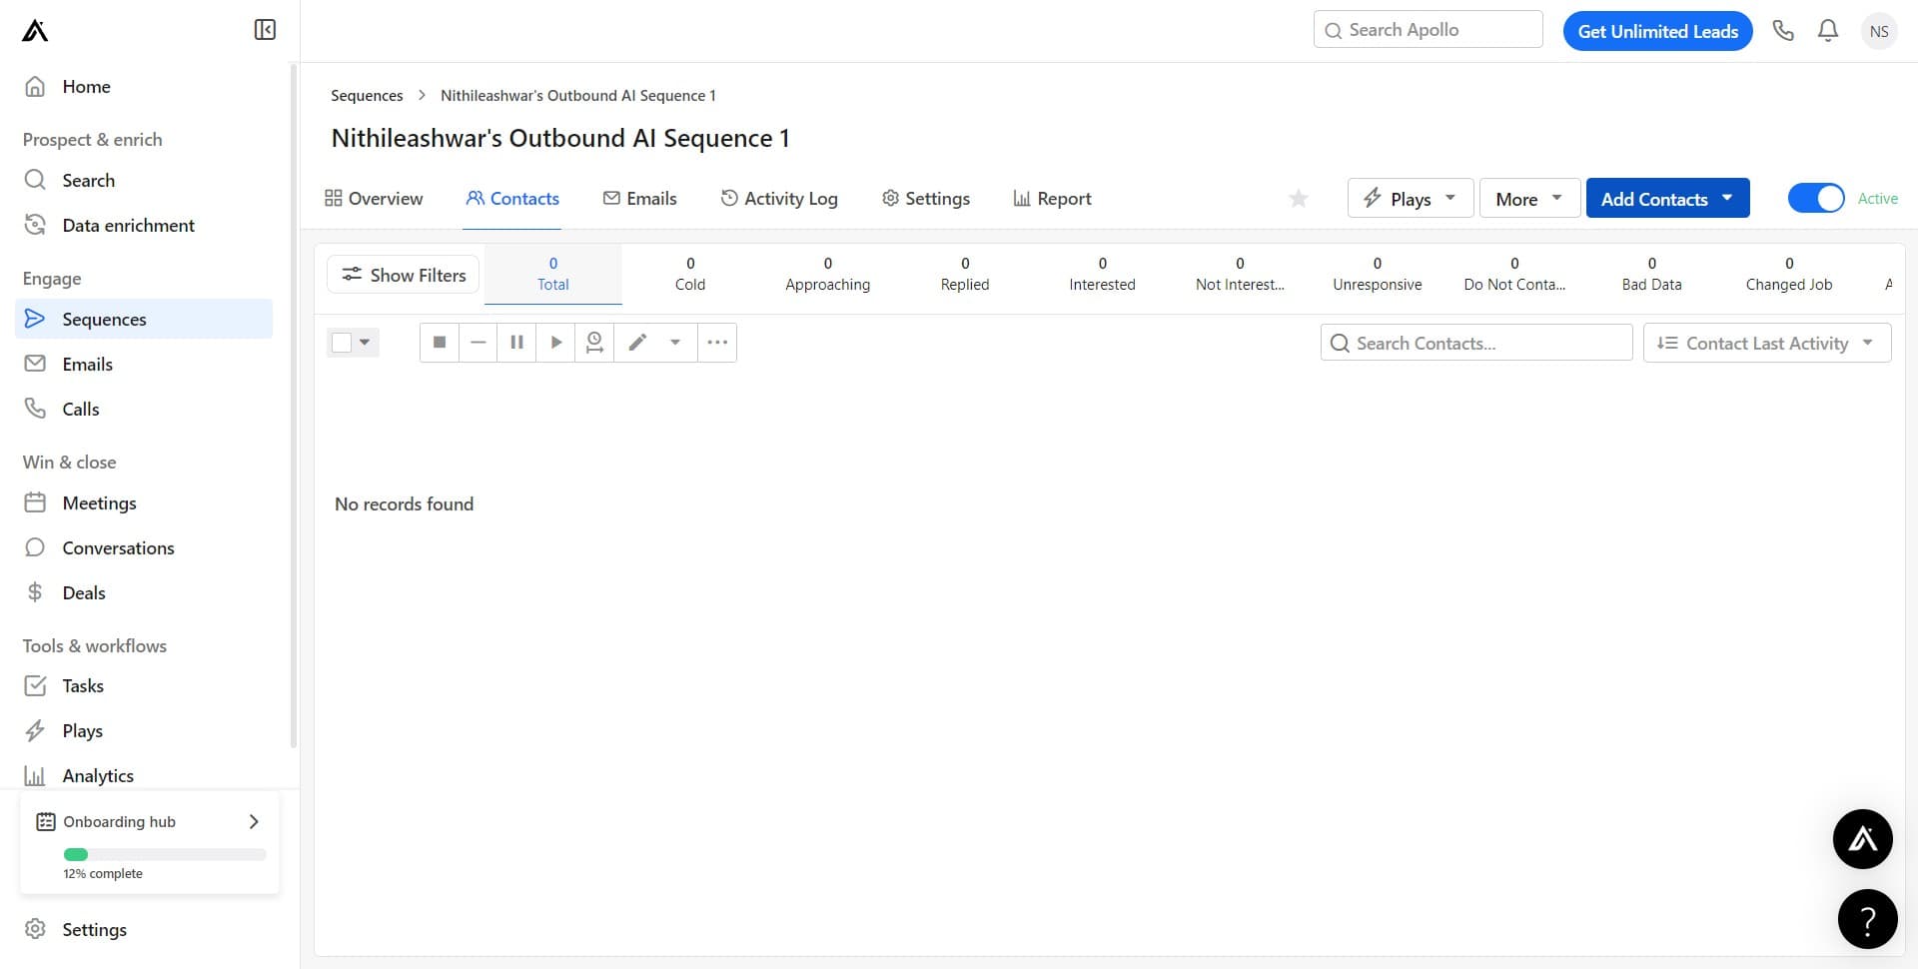The width and height of the screenshot is (1918, 969).
Task: Open notifications via the bell icon
Action: pos(1827,30)
